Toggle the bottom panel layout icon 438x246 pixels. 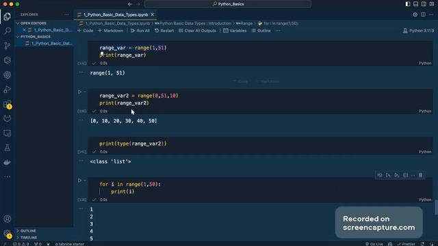click(x=415, y=4)
